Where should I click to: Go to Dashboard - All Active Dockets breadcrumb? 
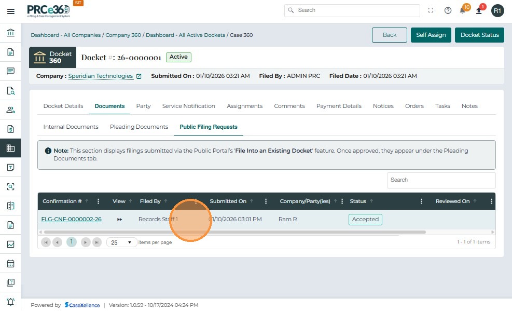[x=186, y=35]
